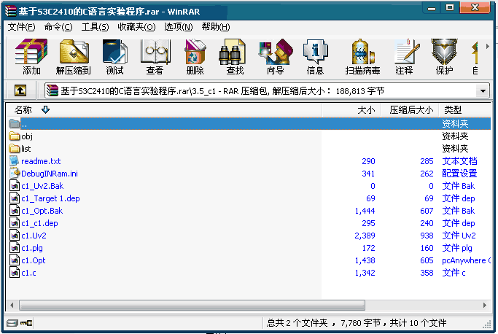
Task: Click the readme.txt file icon
Action: click(x=15, y=161)
